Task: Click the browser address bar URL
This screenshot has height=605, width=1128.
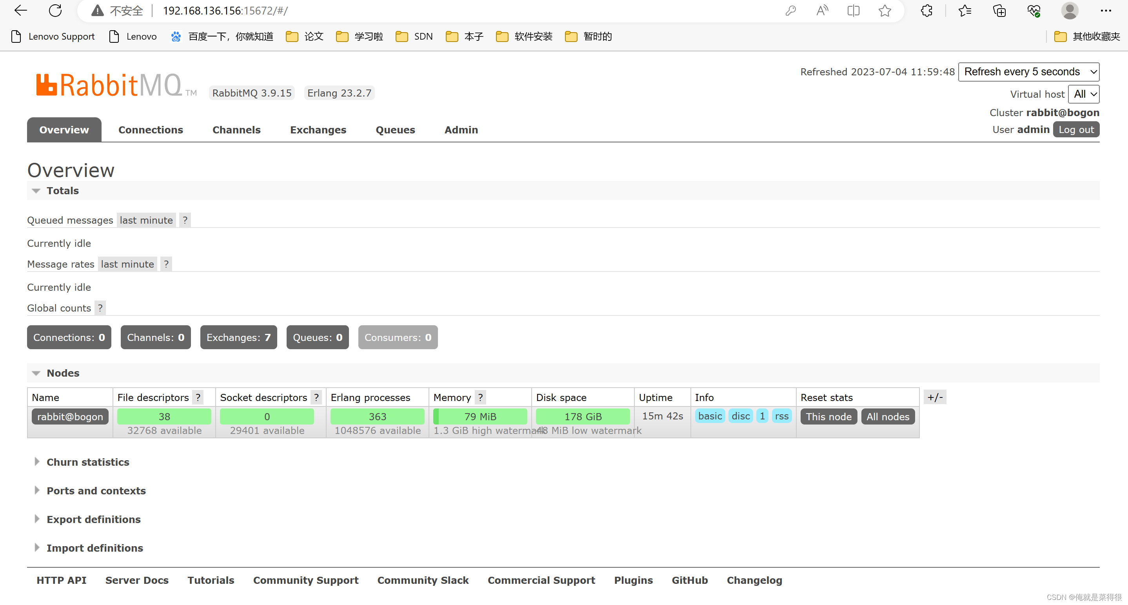Action: click(225, 11)
